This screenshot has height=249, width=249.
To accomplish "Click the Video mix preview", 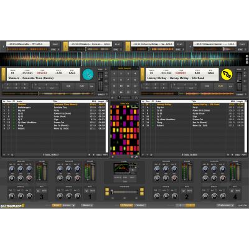I will 125,129.
